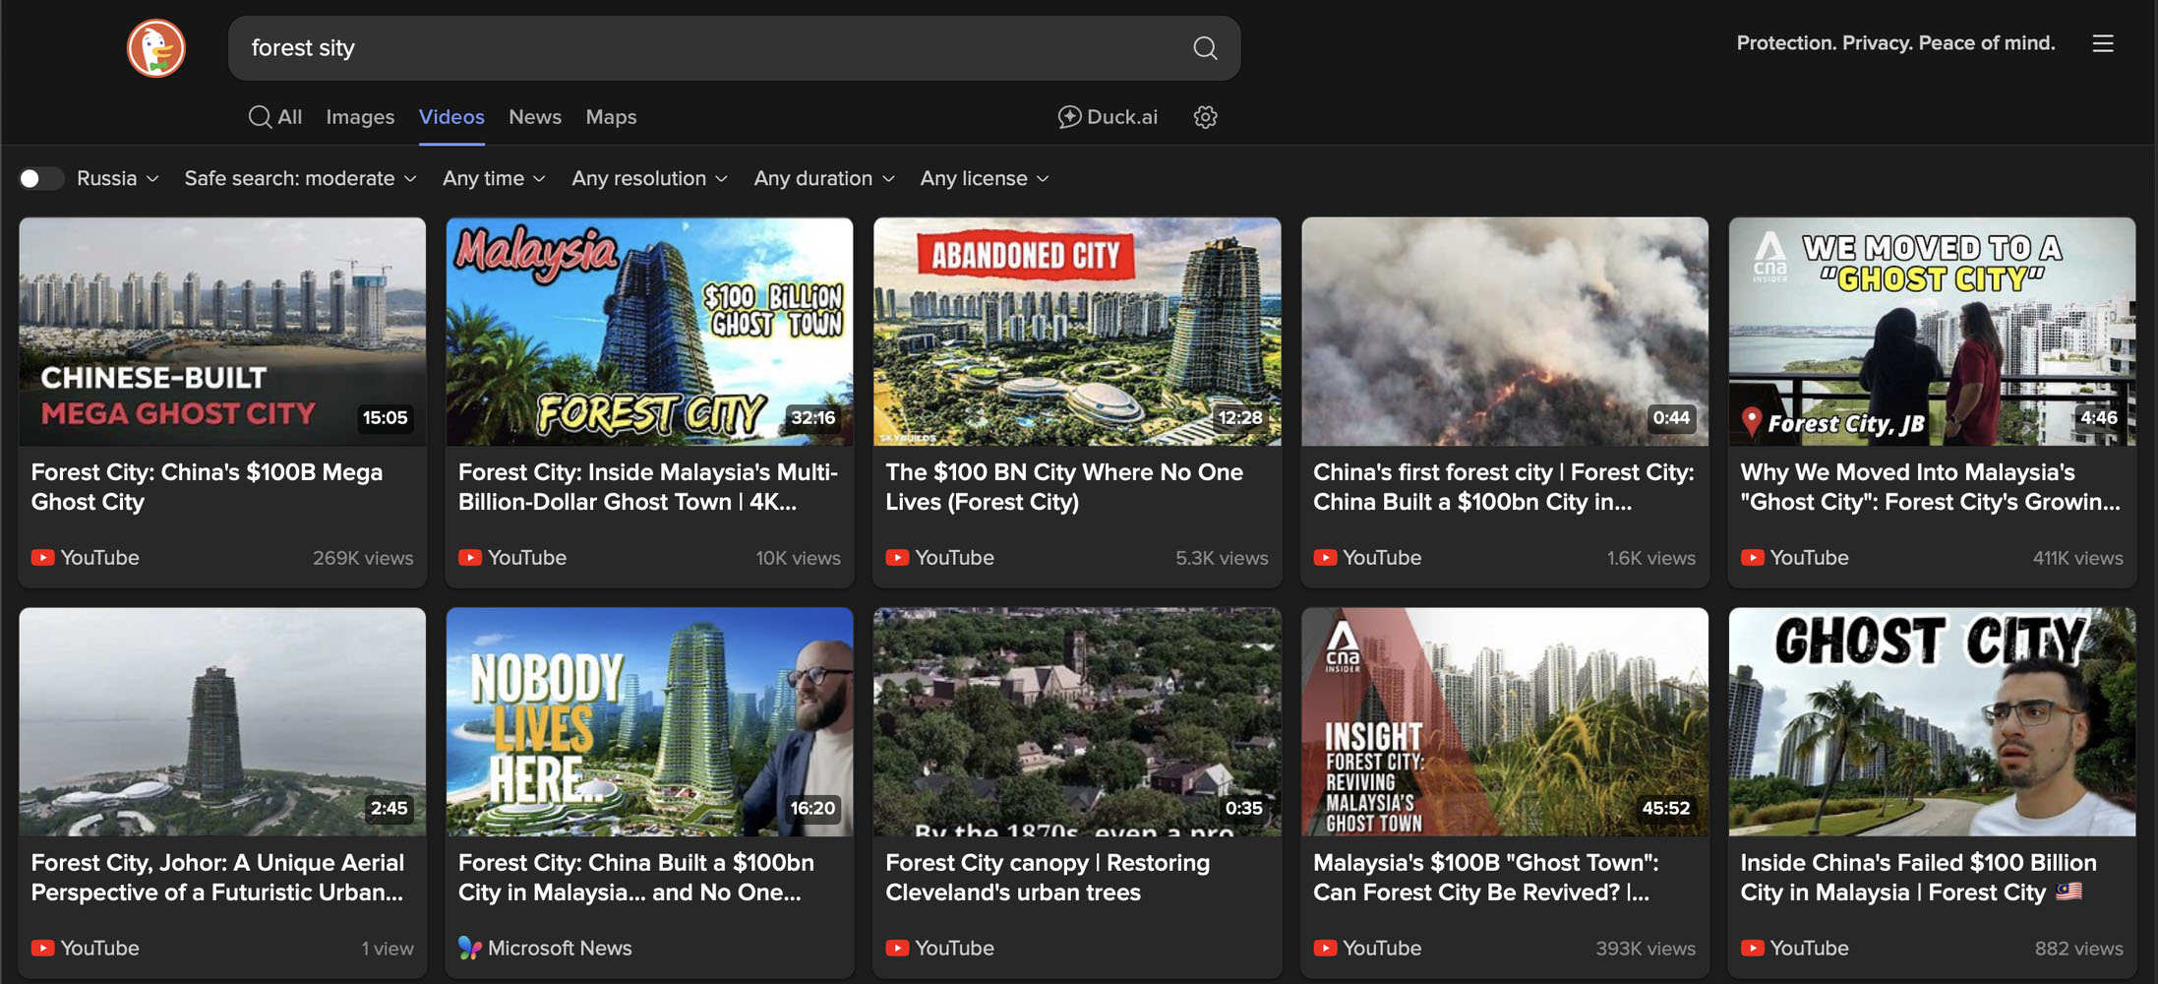
Task: Click the DuckDuckGo duck logo
Action: click(156, 47)
